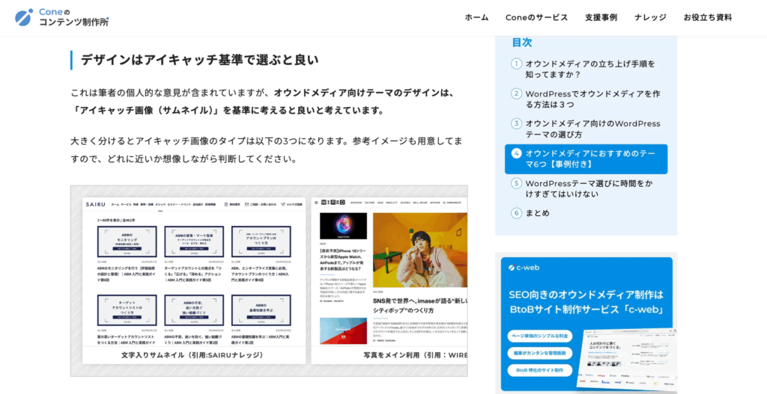The height and width of the screenshot is (394, 767).
Task: Open the c-web banner advertisement
Action: pos(586,324)
